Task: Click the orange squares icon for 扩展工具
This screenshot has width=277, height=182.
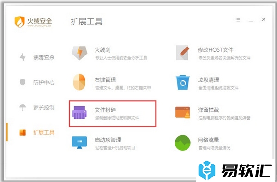Action: [x=23, y=133]
